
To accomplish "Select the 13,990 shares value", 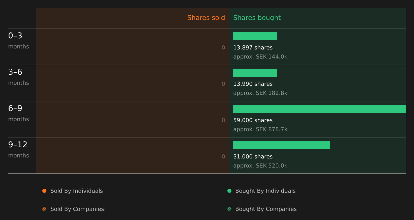I will pyautogui.click(x=253, y=84).
